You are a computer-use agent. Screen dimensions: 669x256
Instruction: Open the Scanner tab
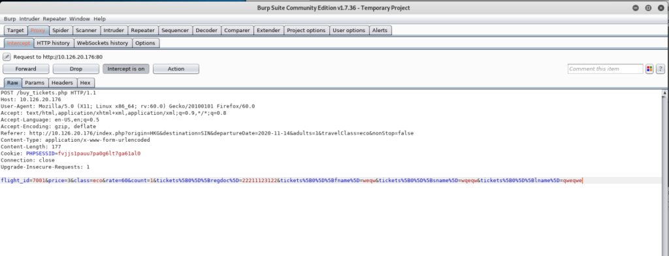point(86,30)
